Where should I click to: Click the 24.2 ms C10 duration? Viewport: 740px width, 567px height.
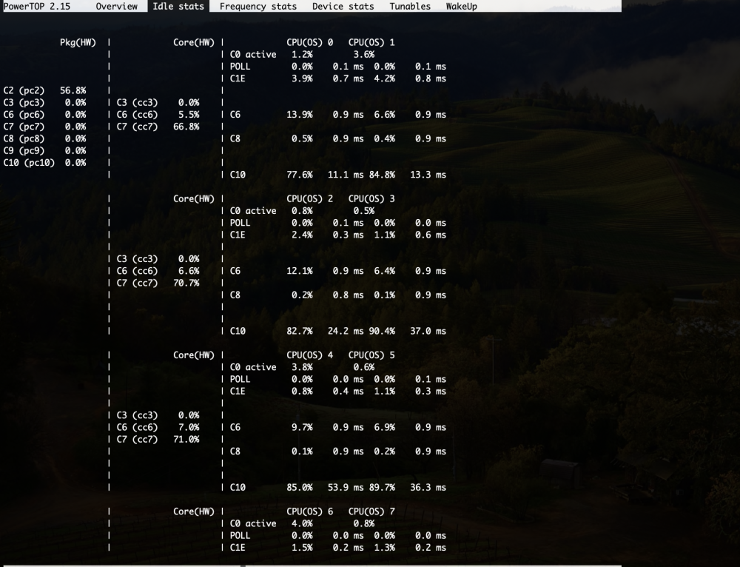click(x=346, y=331)
